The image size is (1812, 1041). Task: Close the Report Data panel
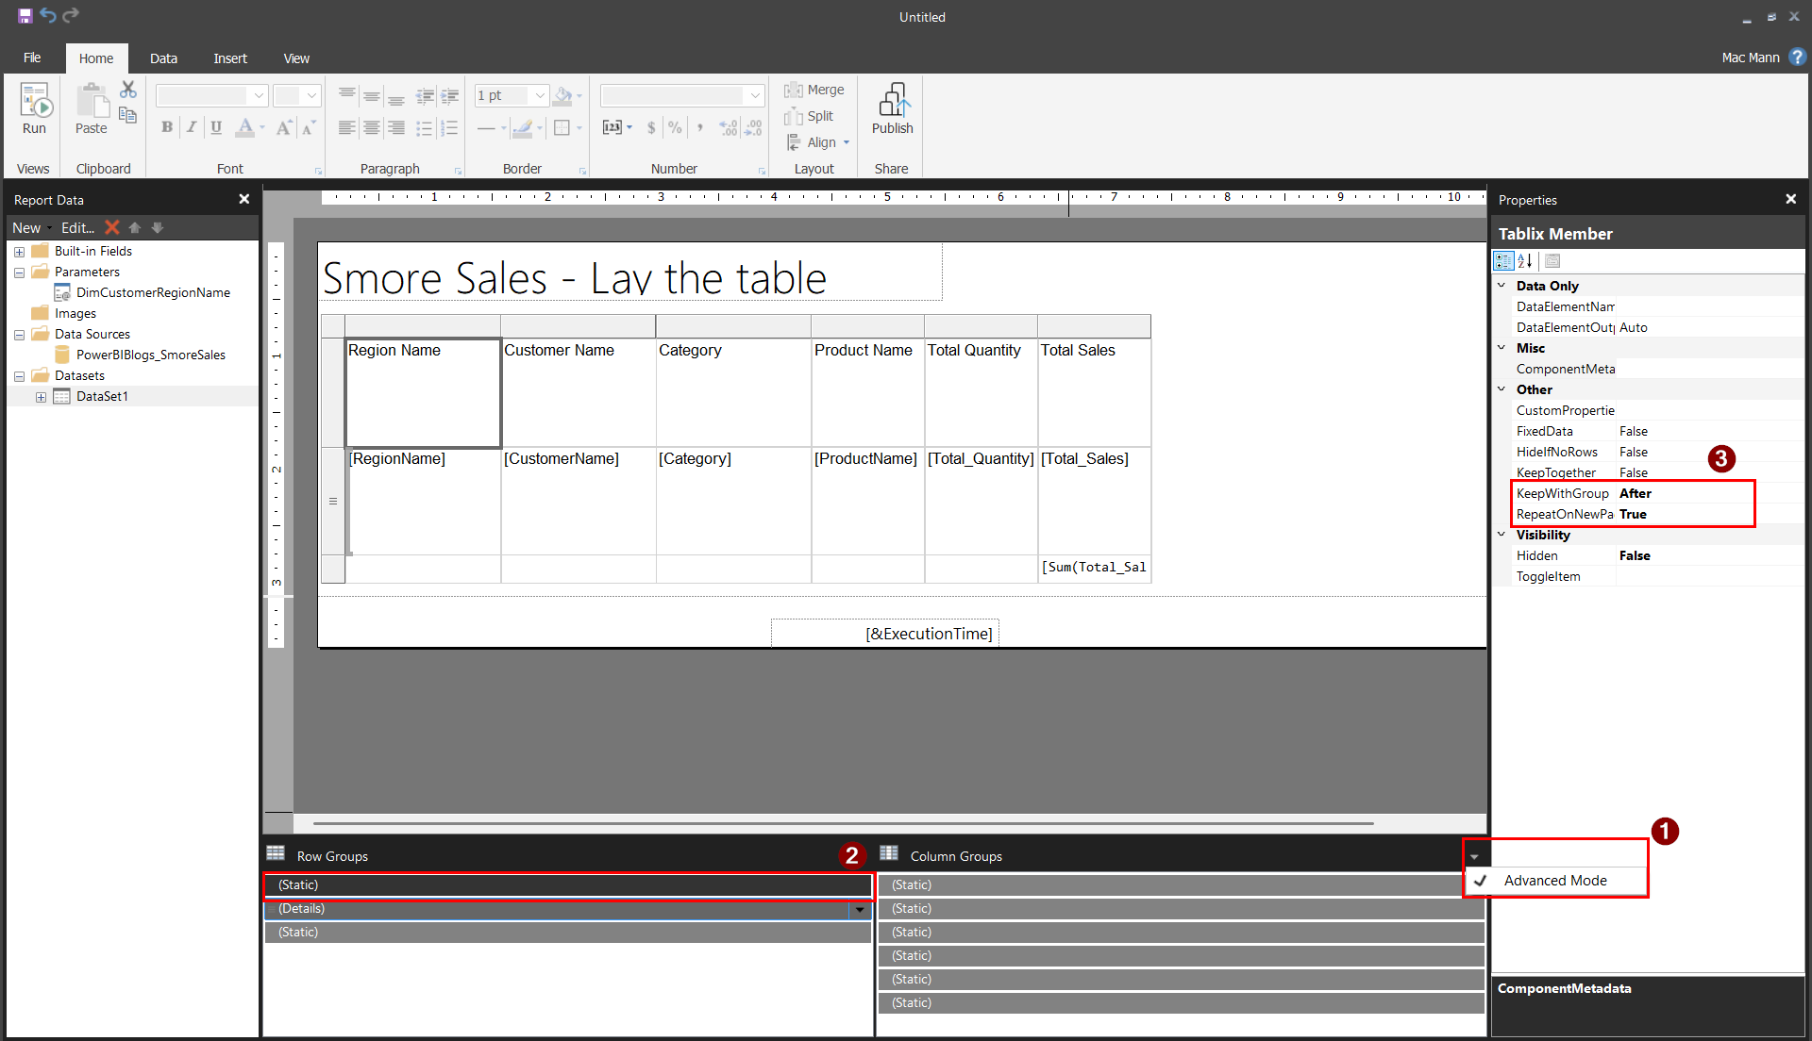pyautogui.click(x=244, y=199)
